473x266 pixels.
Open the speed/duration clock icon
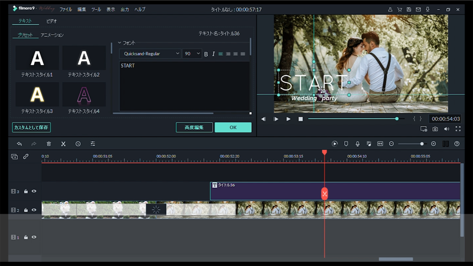point(78,144)
